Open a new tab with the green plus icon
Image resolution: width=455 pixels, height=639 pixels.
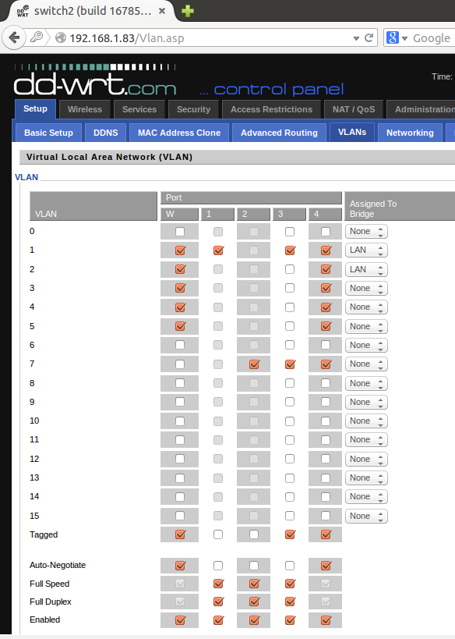pos(188,11)
